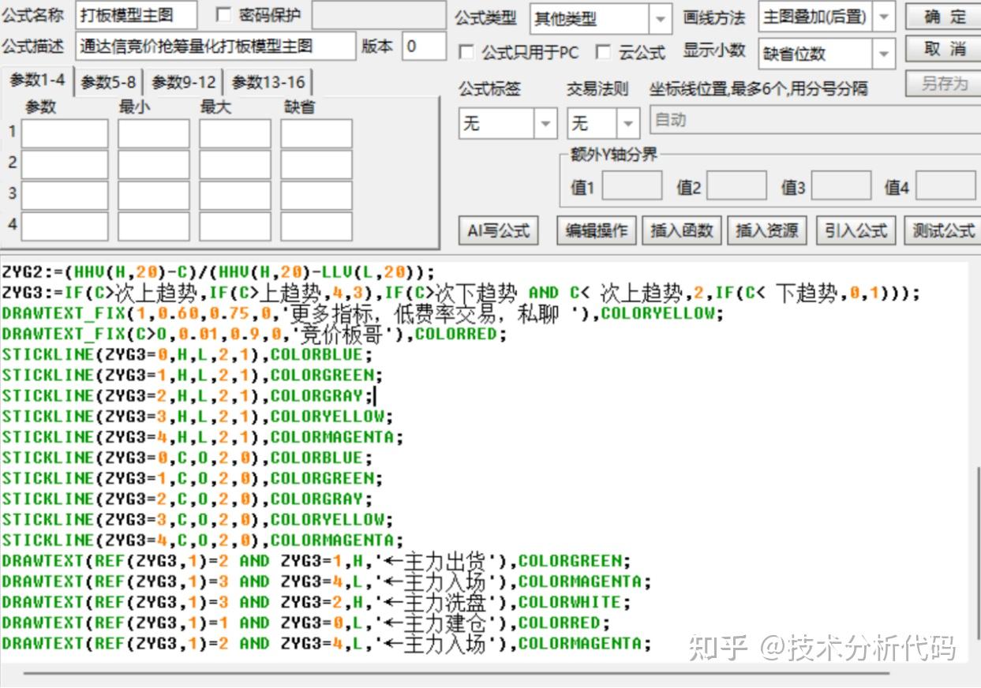Click the 值1 input field

[x=632, y=186]
